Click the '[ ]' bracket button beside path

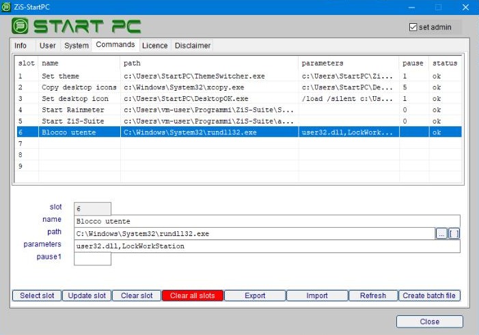click(x=454, y=234)
